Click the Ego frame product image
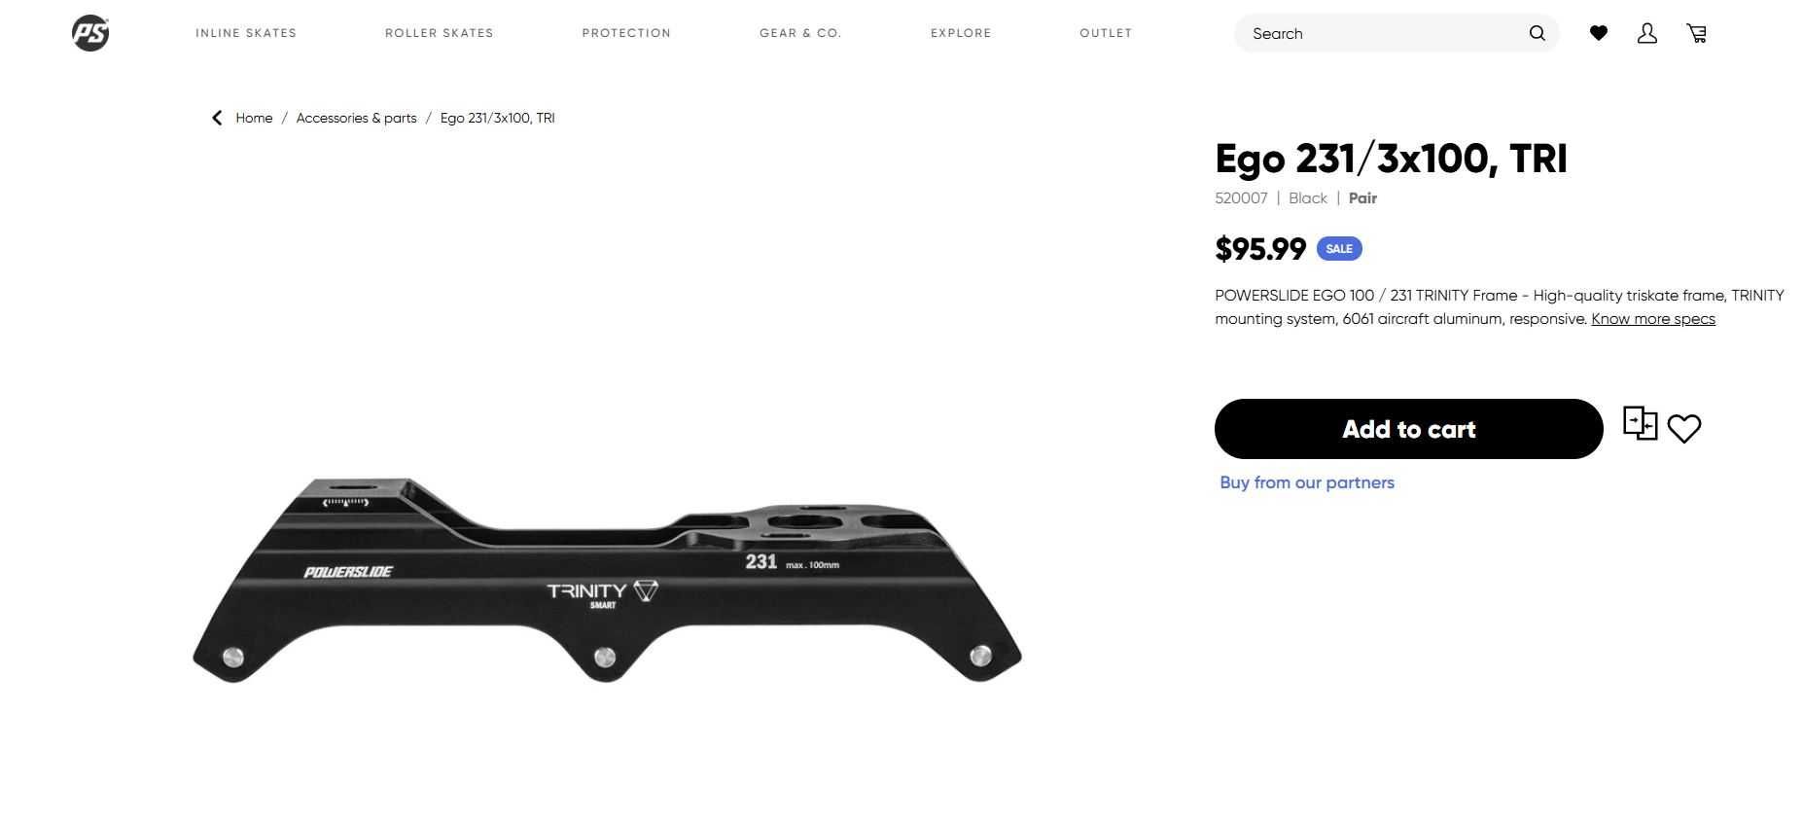 pyautogui.click(x=607, y=580)
